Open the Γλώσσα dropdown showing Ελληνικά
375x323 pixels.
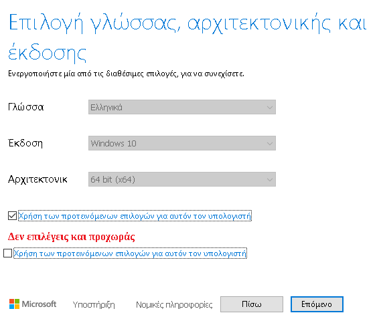(182, 107)
